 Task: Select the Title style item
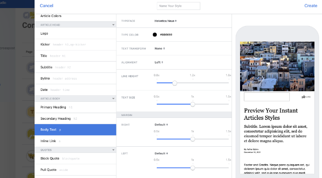[75, 56]
